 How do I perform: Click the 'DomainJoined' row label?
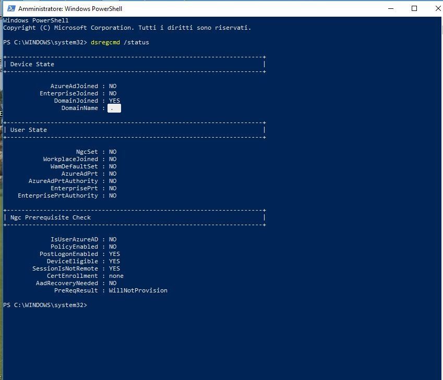[x=76, y=101]
